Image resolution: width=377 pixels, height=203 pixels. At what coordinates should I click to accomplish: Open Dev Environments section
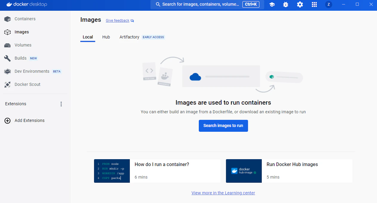tap(32, 71)
